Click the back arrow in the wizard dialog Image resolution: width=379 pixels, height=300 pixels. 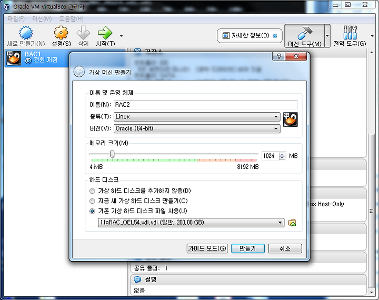[79, 72]
